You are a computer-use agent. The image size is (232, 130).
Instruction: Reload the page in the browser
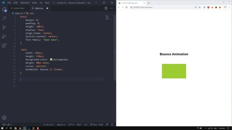tap(127, 7)
